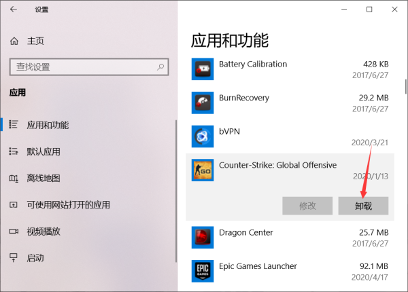Open the 主页 home icon

coord(14,41)
